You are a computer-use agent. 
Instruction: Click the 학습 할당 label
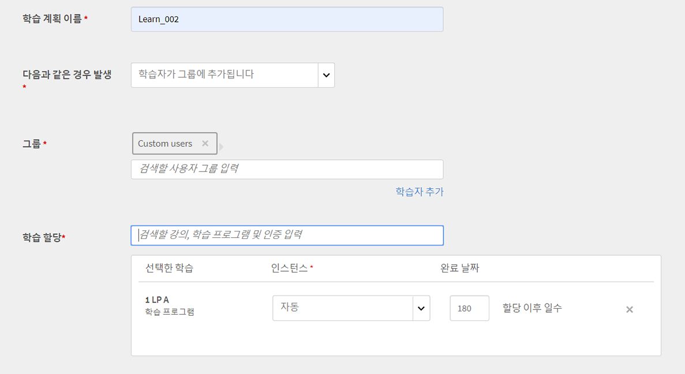pyautogui.click(x=42, y=237)
